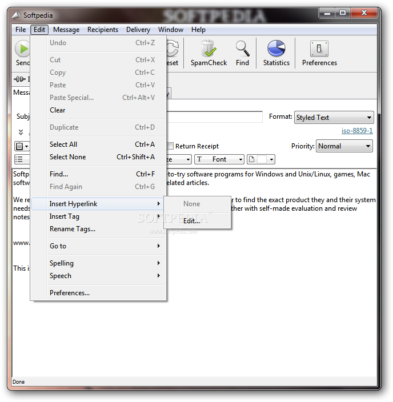Expand the double chevron below Subject

21,132
